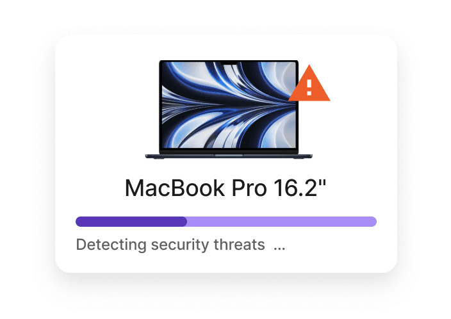451x319 pixels.
Task: Click the word "security" in the status line
Action: [180, 245]
